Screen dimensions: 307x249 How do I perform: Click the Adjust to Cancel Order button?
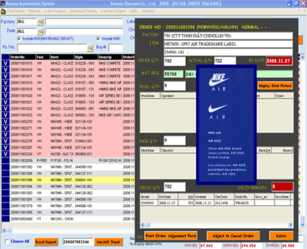point(233,236)
